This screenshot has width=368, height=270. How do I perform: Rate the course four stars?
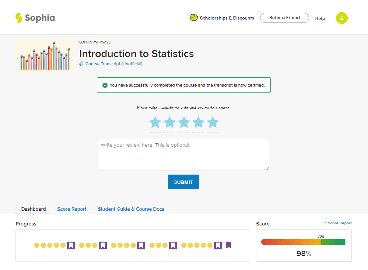coord(198,122)
